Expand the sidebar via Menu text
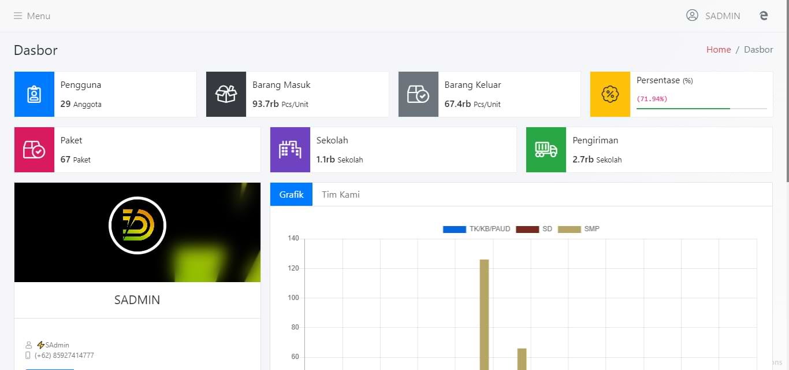 click(x=39, y=16)
